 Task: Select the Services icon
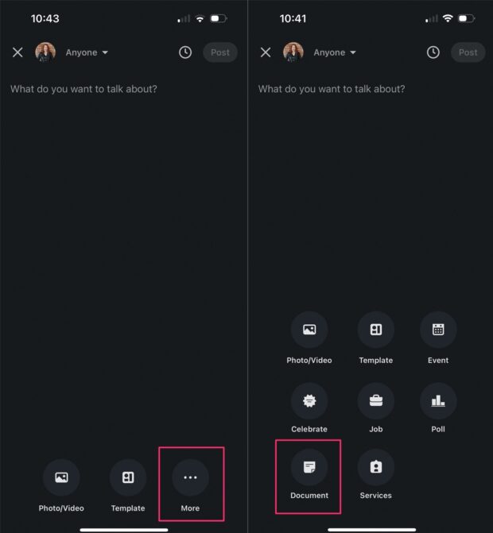(x=375, y=467)
